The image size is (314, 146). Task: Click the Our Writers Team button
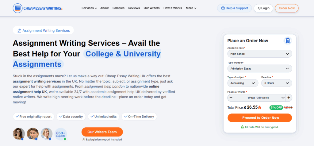(102, 132)
